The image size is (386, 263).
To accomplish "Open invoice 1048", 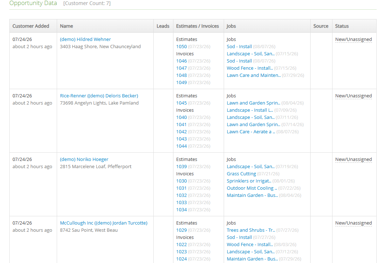I will (x=181, y=75).
